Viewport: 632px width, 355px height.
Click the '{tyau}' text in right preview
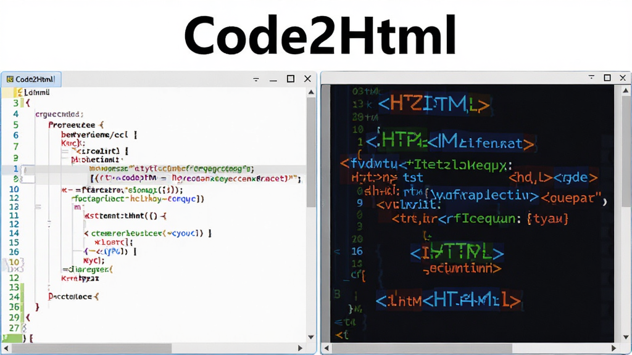tap(548, 219)
